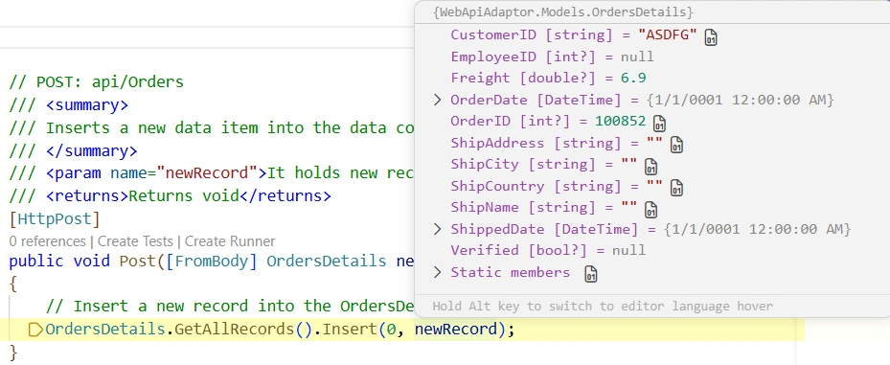This screenshot has height=365, width=890.
Task: Click the breakpoint arrow marker on highlighted line
Action: point(35,330)
